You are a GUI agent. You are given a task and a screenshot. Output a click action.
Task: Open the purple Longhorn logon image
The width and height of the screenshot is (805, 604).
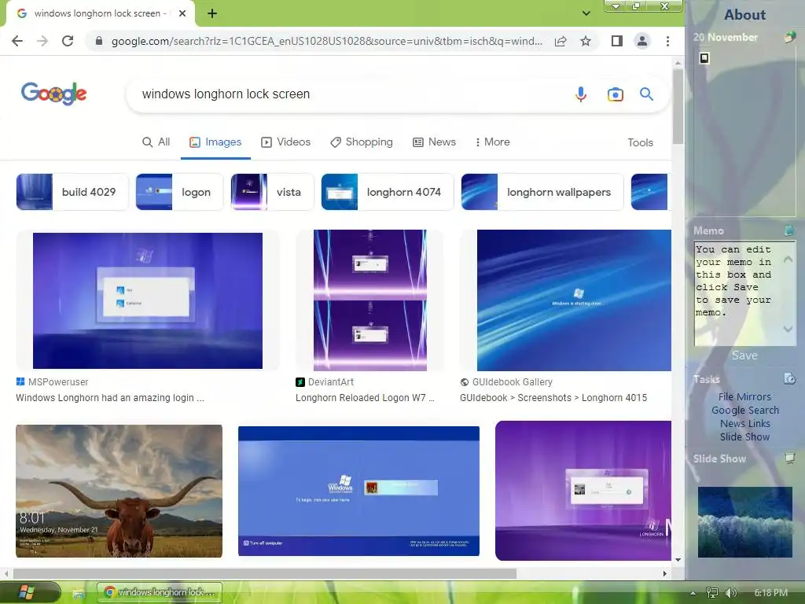[x=583, y=491]
